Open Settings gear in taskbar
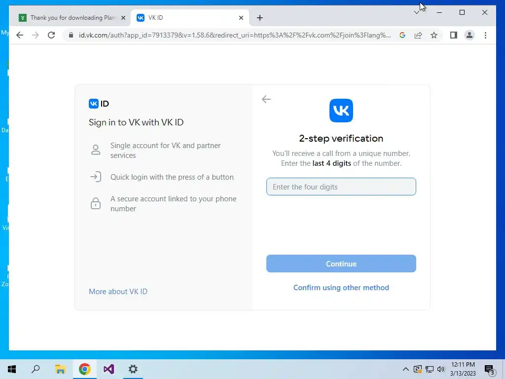Screen dimensions: 505x379 [133, 369]
